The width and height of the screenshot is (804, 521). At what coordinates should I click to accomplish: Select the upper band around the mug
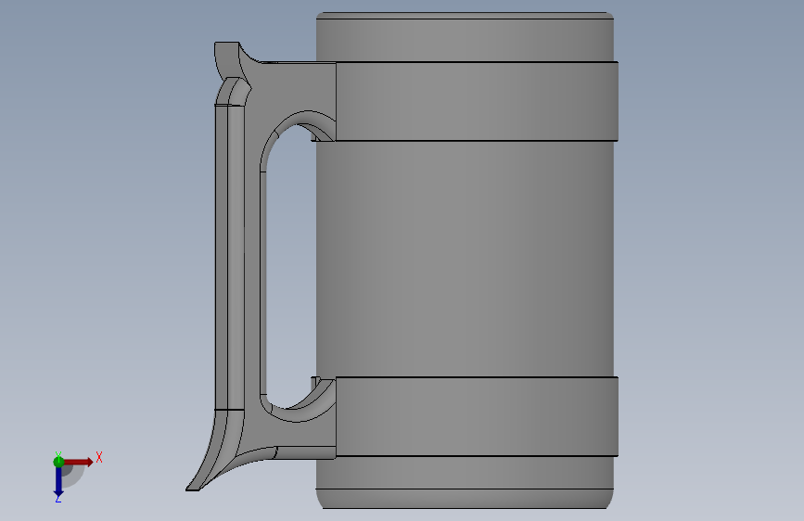pos(477,101)
